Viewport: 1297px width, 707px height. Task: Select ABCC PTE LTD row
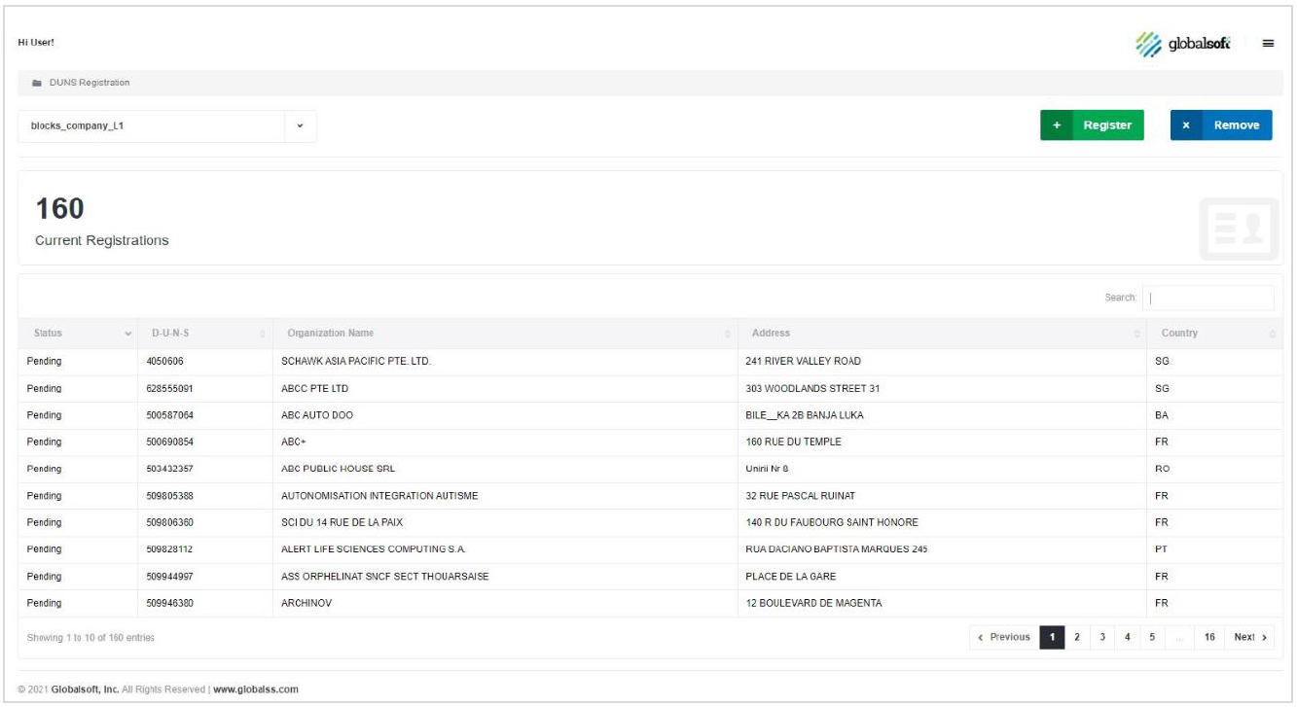pos(650,389)
